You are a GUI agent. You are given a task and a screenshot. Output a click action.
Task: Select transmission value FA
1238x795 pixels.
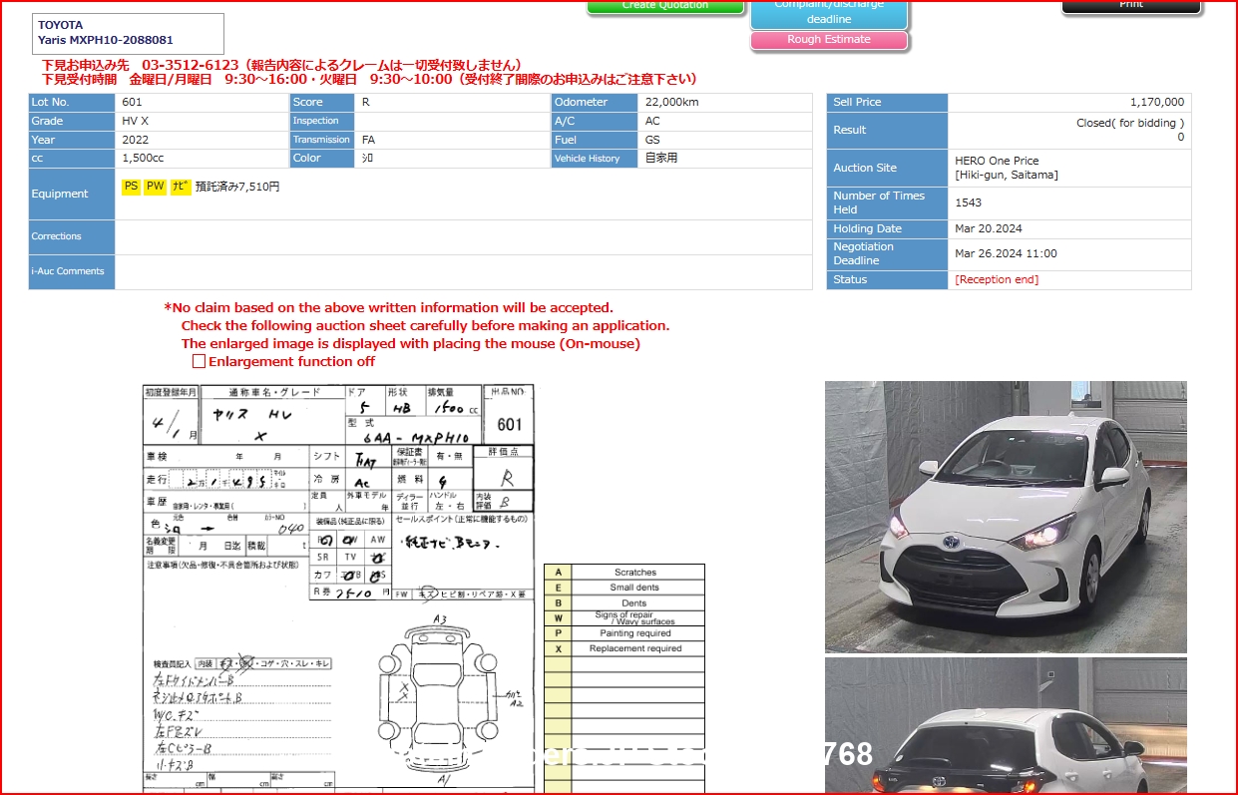pyautogui.click(x=369, y=140)
